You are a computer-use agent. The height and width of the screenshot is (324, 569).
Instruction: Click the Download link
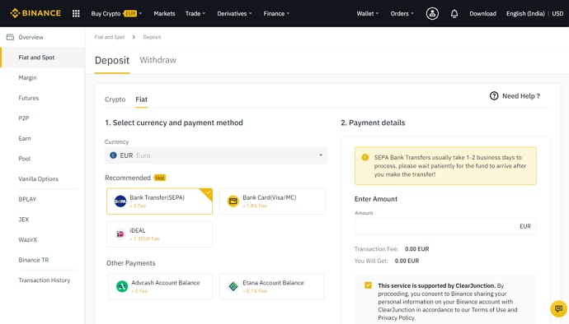pos(482,13)
